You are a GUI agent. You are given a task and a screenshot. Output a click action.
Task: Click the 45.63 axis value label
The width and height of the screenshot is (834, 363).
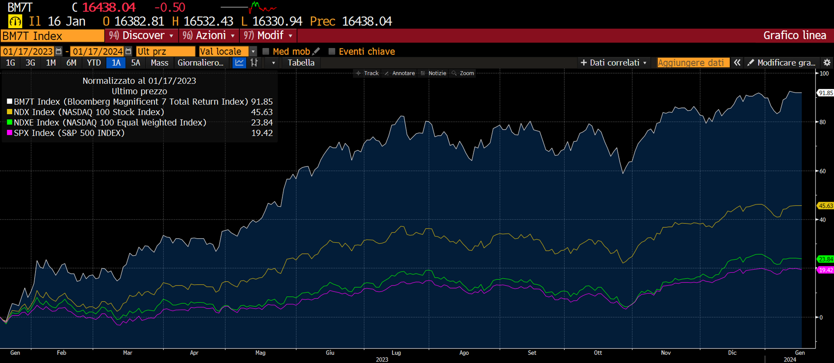tap(825, 206)
